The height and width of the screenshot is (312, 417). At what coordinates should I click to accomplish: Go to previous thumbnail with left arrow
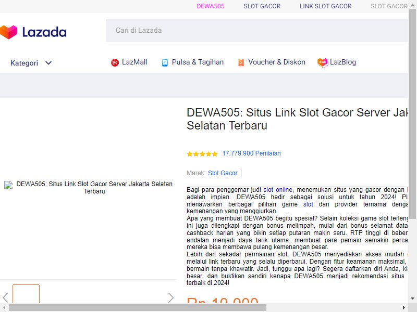click(x=5, y=297)
